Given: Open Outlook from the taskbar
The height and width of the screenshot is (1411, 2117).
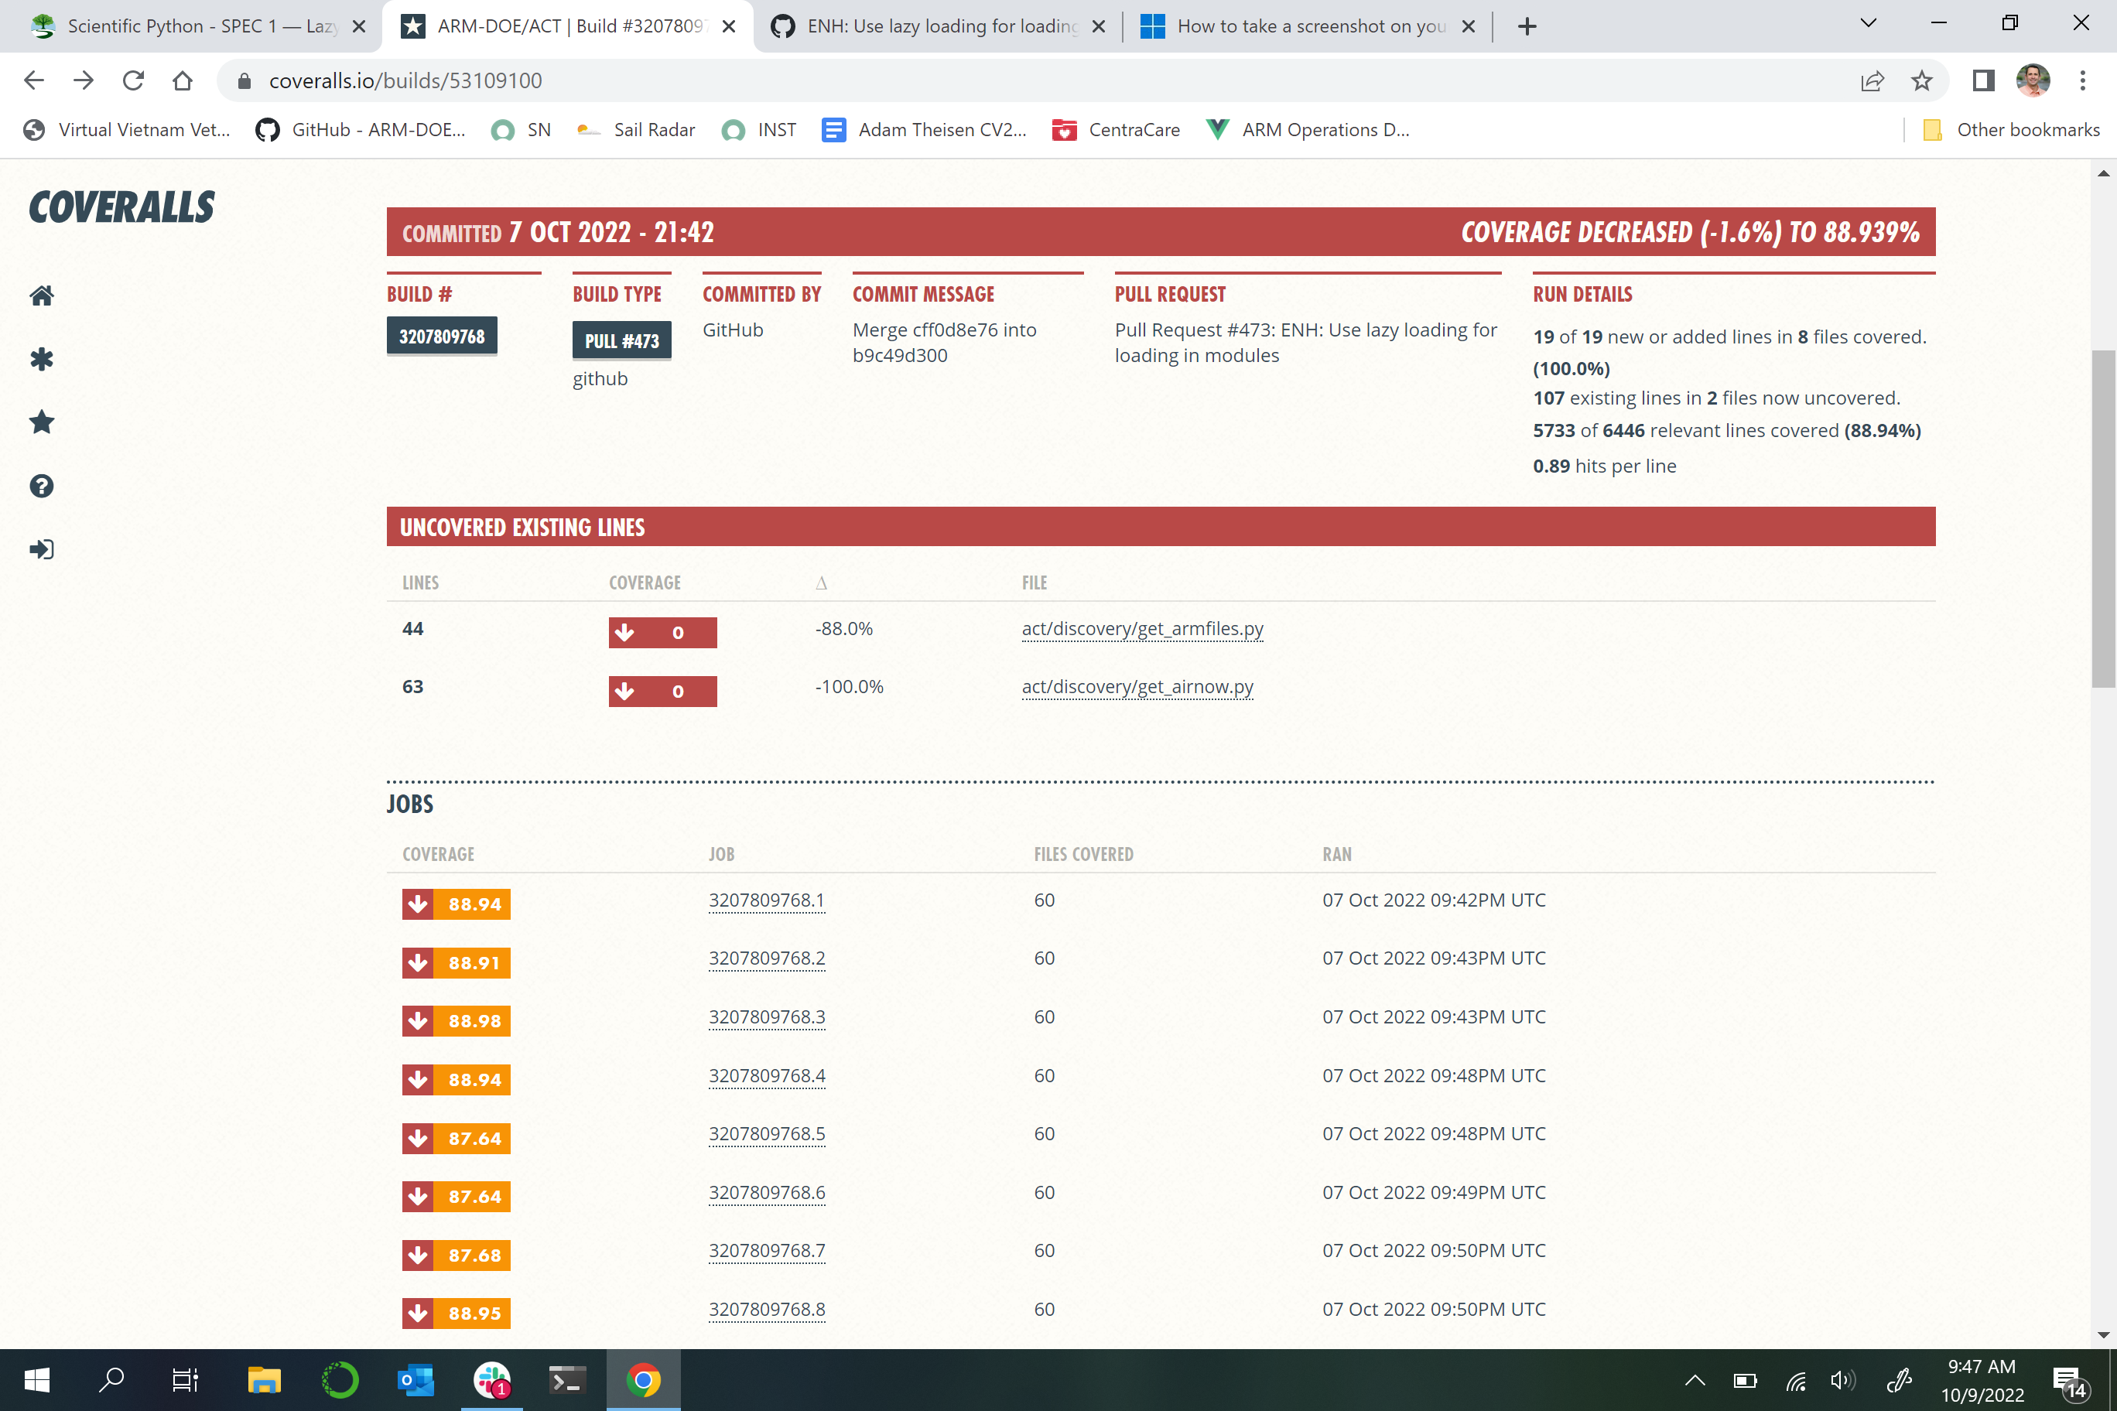Looking at the screenshot, I should (x=415, y=1379).
